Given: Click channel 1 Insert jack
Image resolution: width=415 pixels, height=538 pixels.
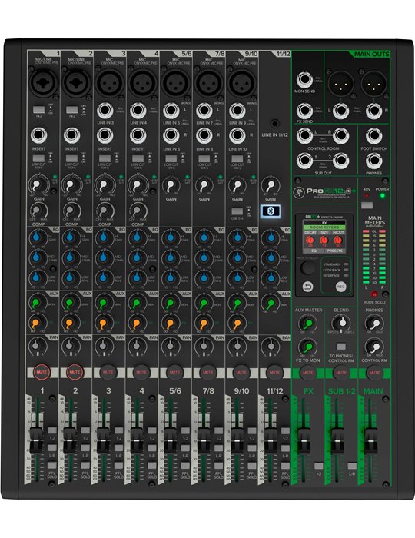Looking at the screenshot, I should pyautogui.click(x=38, y=135).
